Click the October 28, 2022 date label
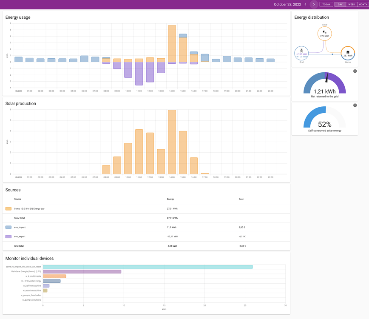 point(287,5)
